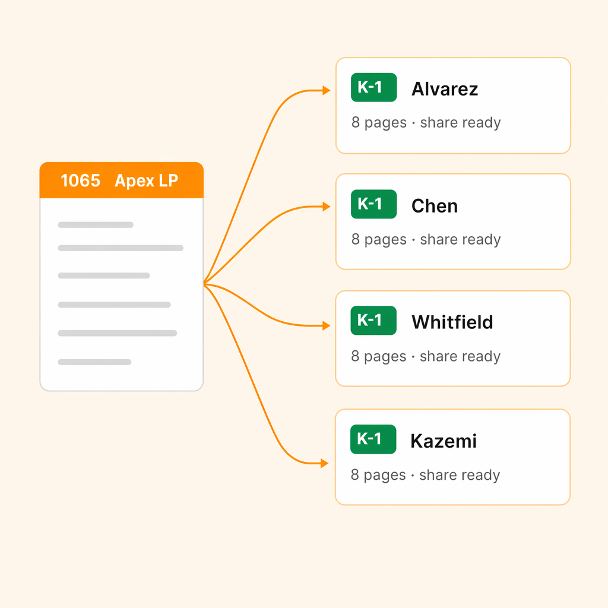Select the share ready status under Chen
This screenshot has height=608, width=608.
coord(460,240)
